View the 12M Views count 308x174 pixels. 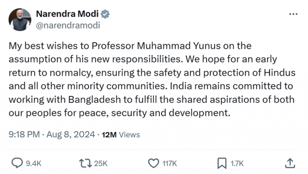click(121, 135)
